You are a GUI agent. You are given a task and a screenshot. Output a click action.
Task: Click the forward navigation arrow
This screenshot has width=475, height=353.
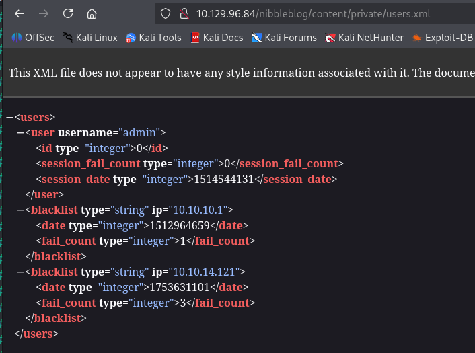(44, 13)
